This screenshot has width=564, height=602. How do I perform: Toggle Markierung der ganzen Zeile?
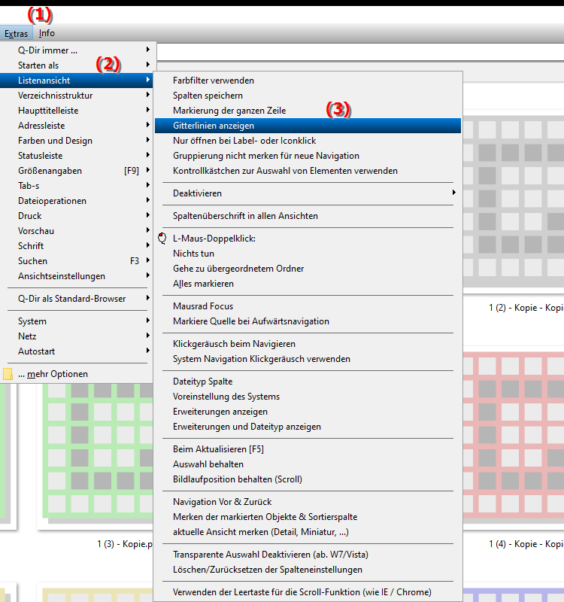pos(308,111)
